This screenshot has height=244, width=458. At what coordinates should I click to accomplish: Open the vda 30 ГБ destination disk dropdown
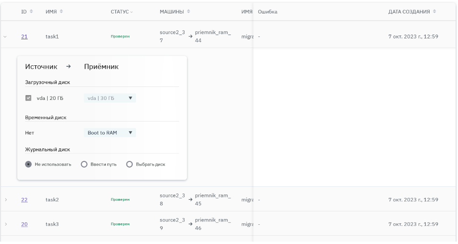(110, 98)
